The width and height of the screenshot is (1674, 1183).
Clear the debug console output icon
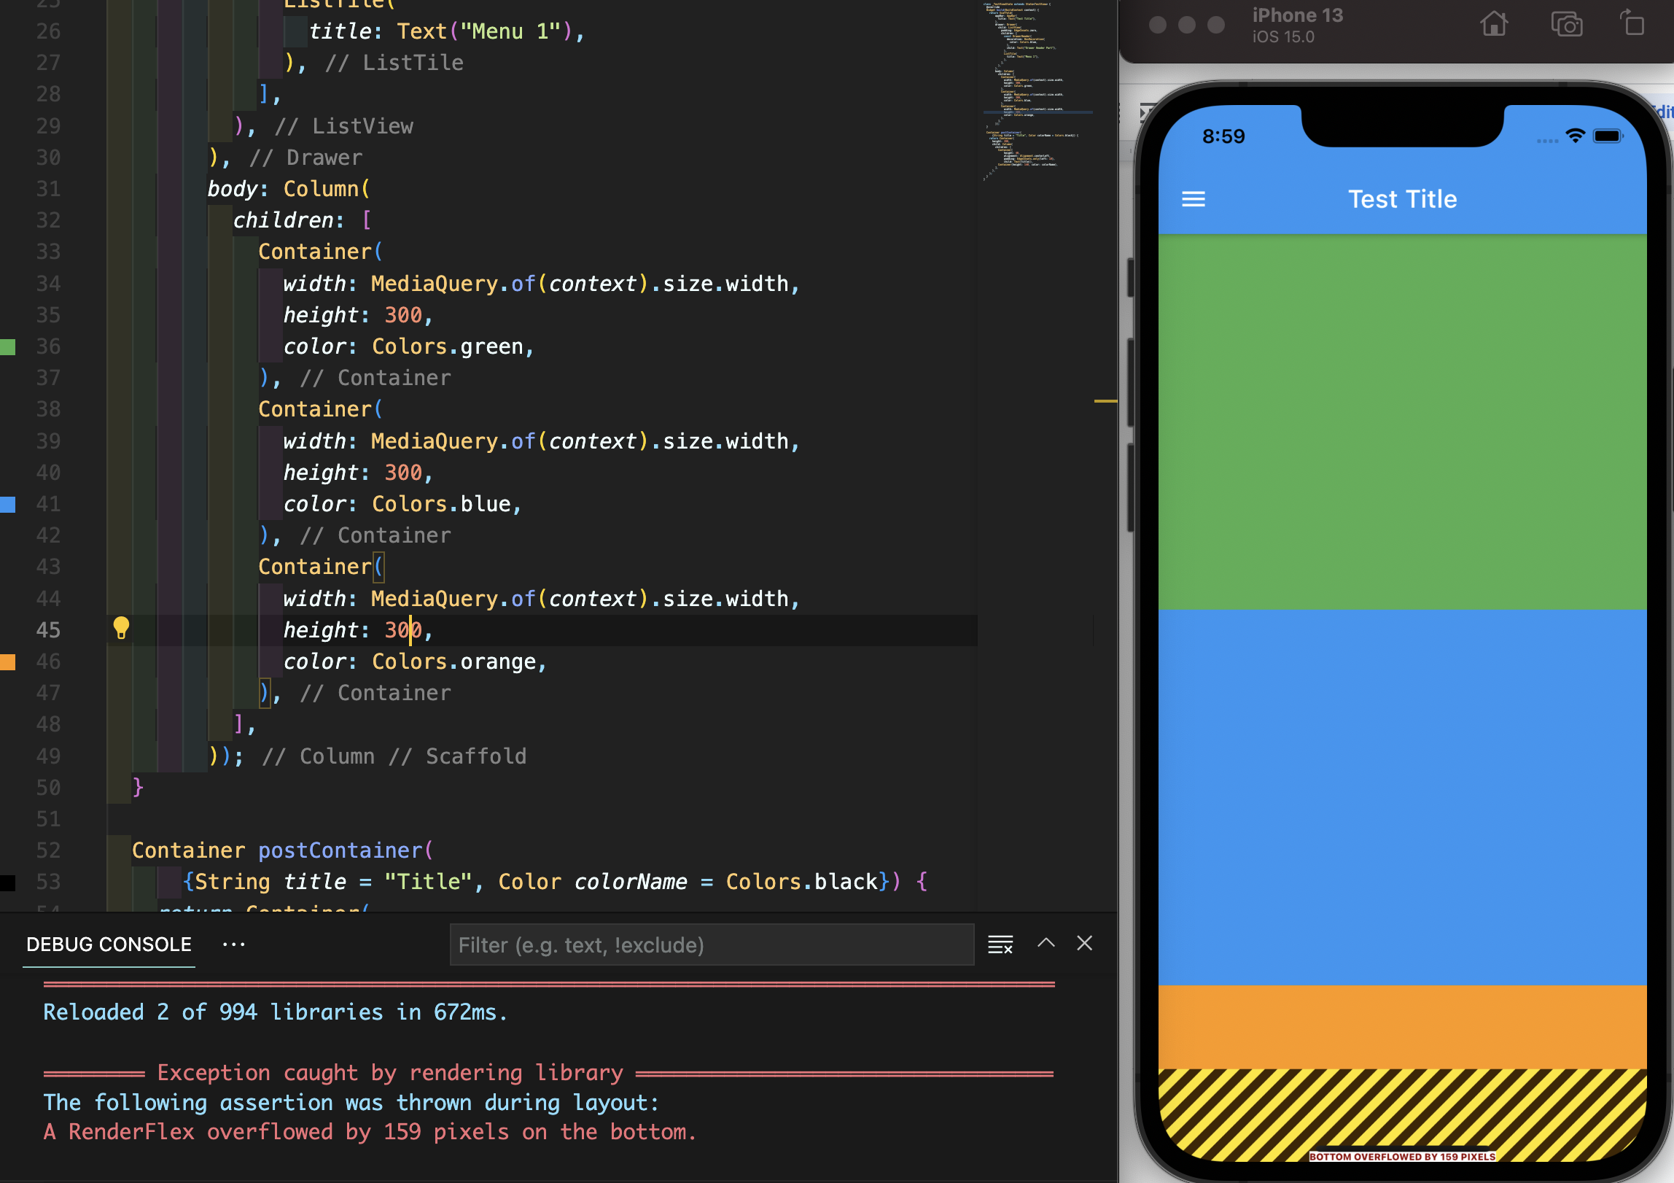coord(1000,945)
